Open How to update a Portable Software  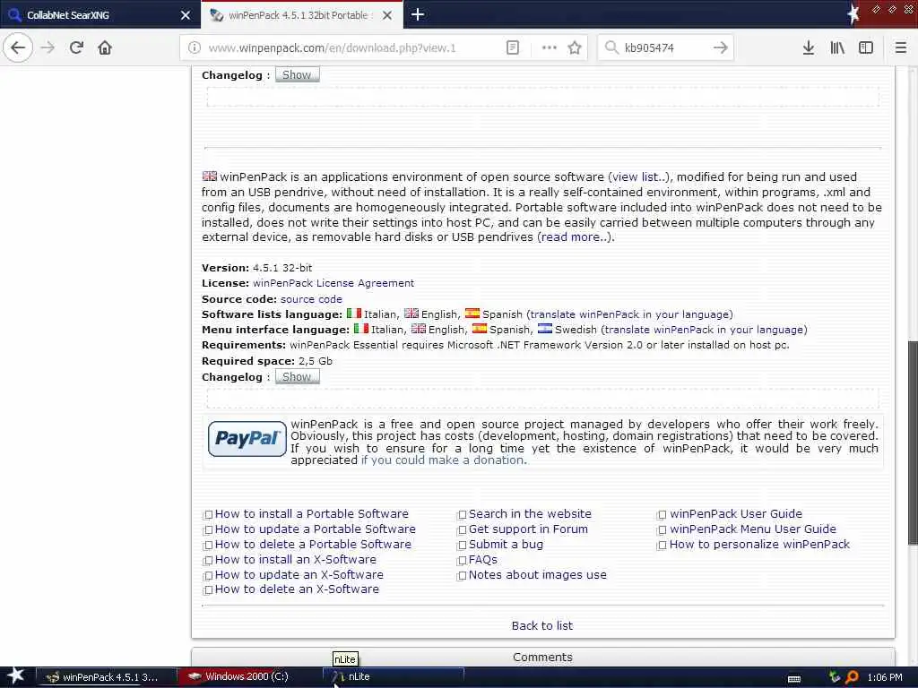point(315,529)
